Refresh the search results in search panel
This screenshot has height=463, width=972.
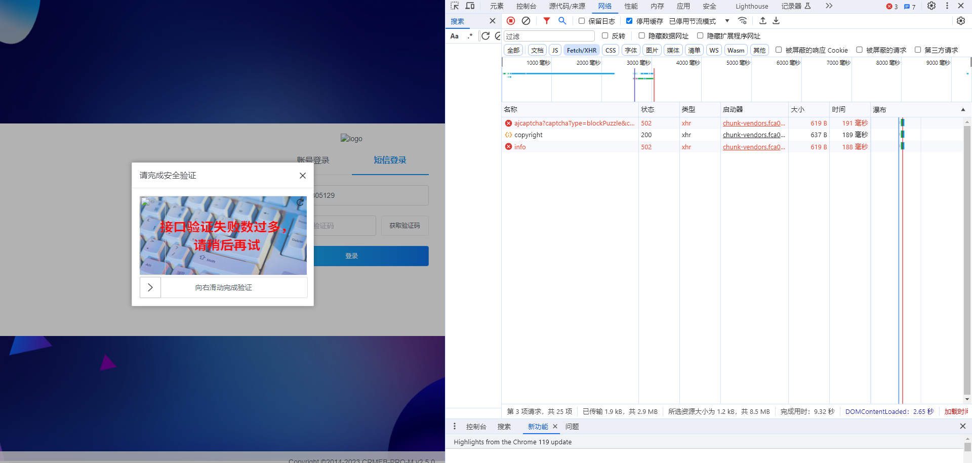(x=485, y=36)
